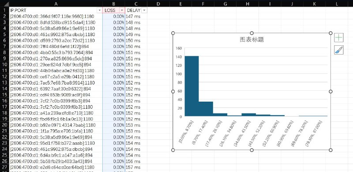This screenshot has height=172, width=353.
Task: Select cell with [2606:4700:d1::270a:a825:8696:c5dc]:894
Action: pos(56,59)
